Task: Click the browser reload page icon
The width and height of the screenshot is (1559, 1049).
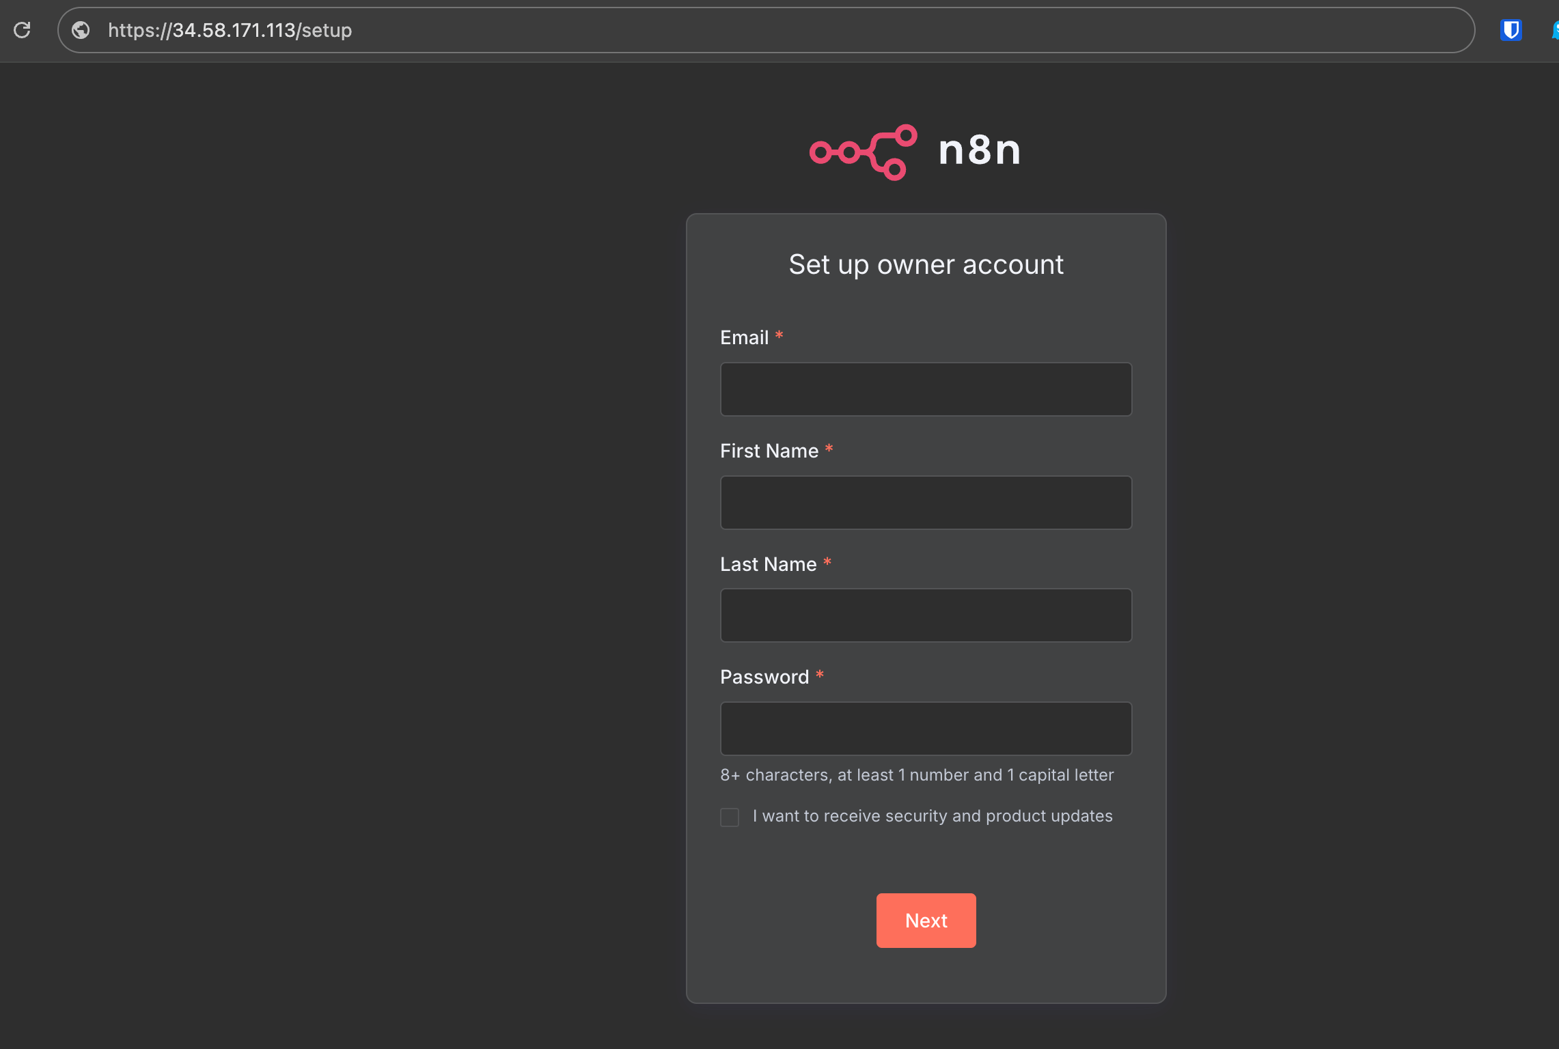Action: pyautogui.click(x=23, y=30)
